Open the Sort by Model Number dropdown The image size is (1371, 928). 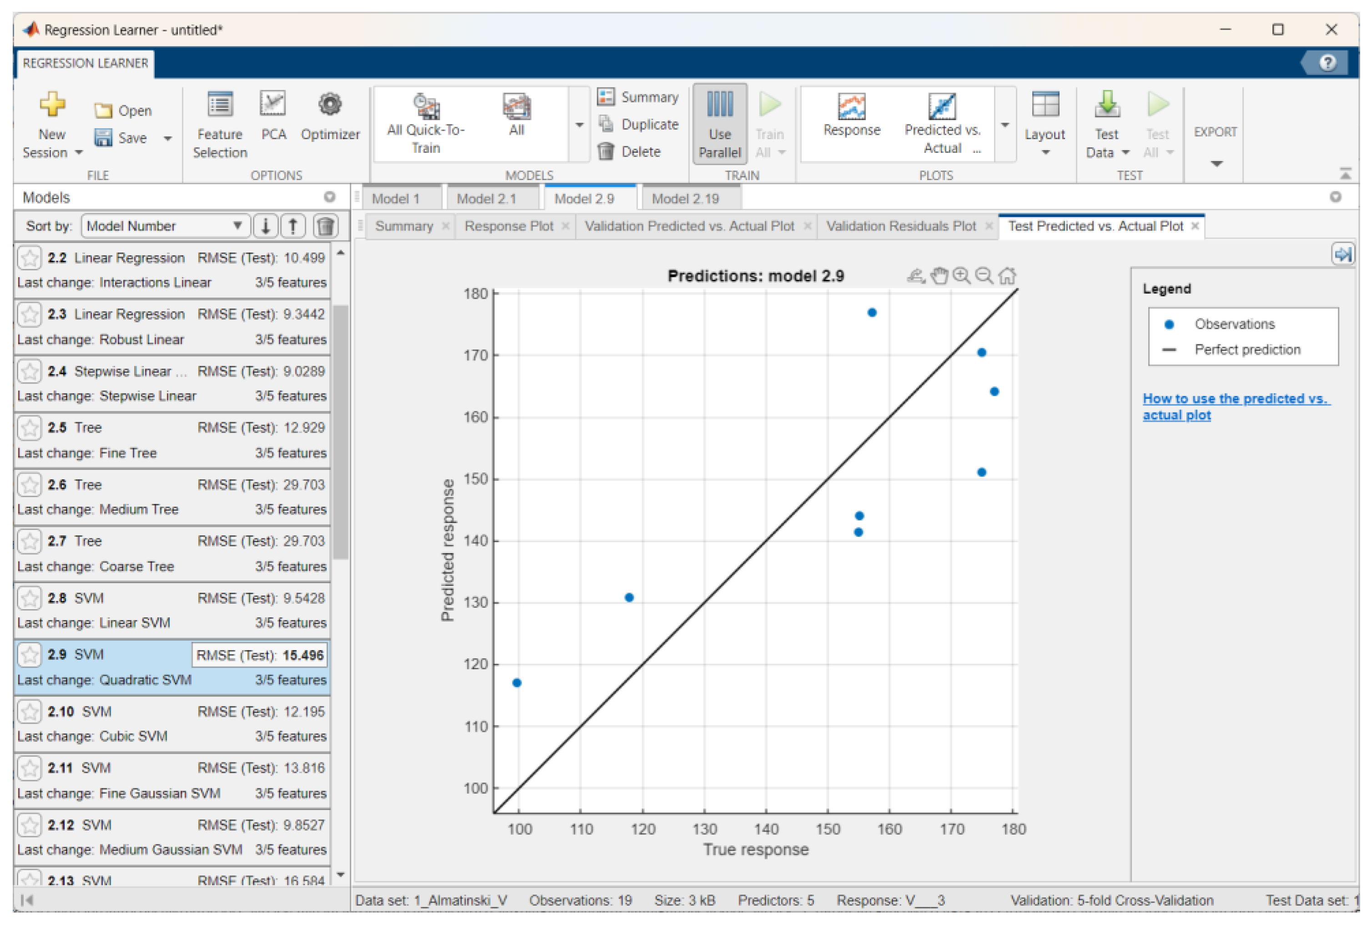point(164,226)
